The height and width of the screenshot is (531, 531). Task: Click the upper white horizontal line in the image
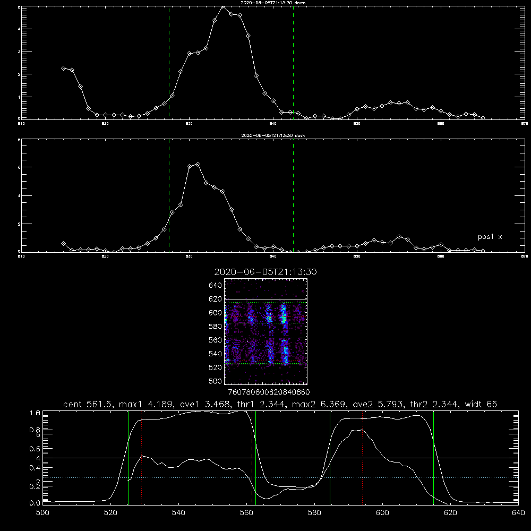pos(265,299)
